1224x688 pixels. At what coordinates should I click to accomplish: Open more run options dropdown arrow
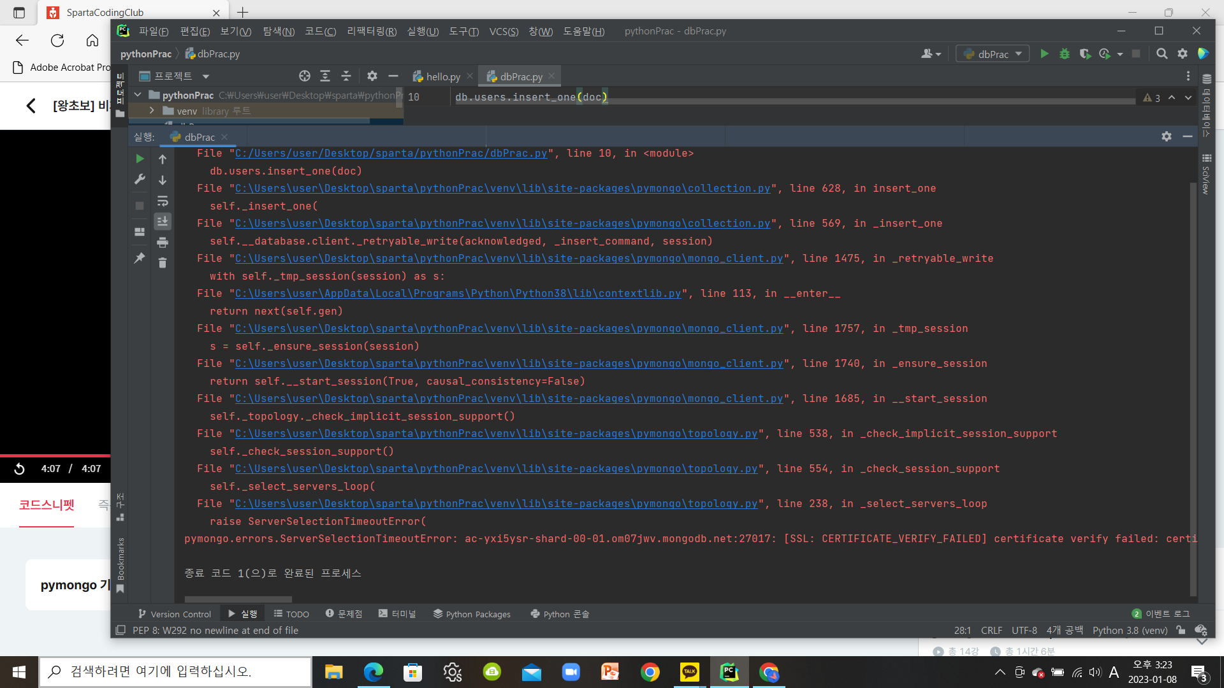pos(1120,55)
